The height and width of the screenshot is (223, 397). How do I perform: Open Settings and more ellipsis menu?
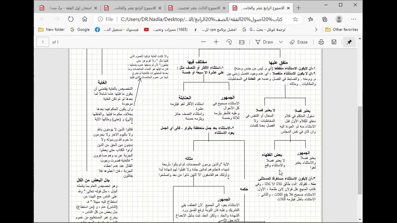[x=354, y=19]
